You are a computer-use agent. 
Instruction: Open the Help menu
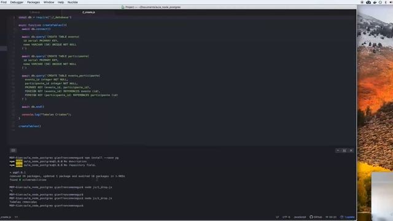click(61, 2)
